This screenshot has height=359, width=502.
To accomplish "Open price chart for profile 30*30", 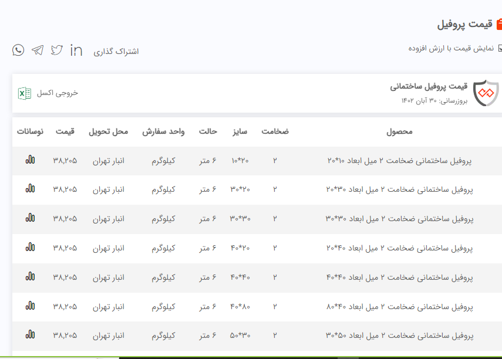I will [x=30, y=218].
